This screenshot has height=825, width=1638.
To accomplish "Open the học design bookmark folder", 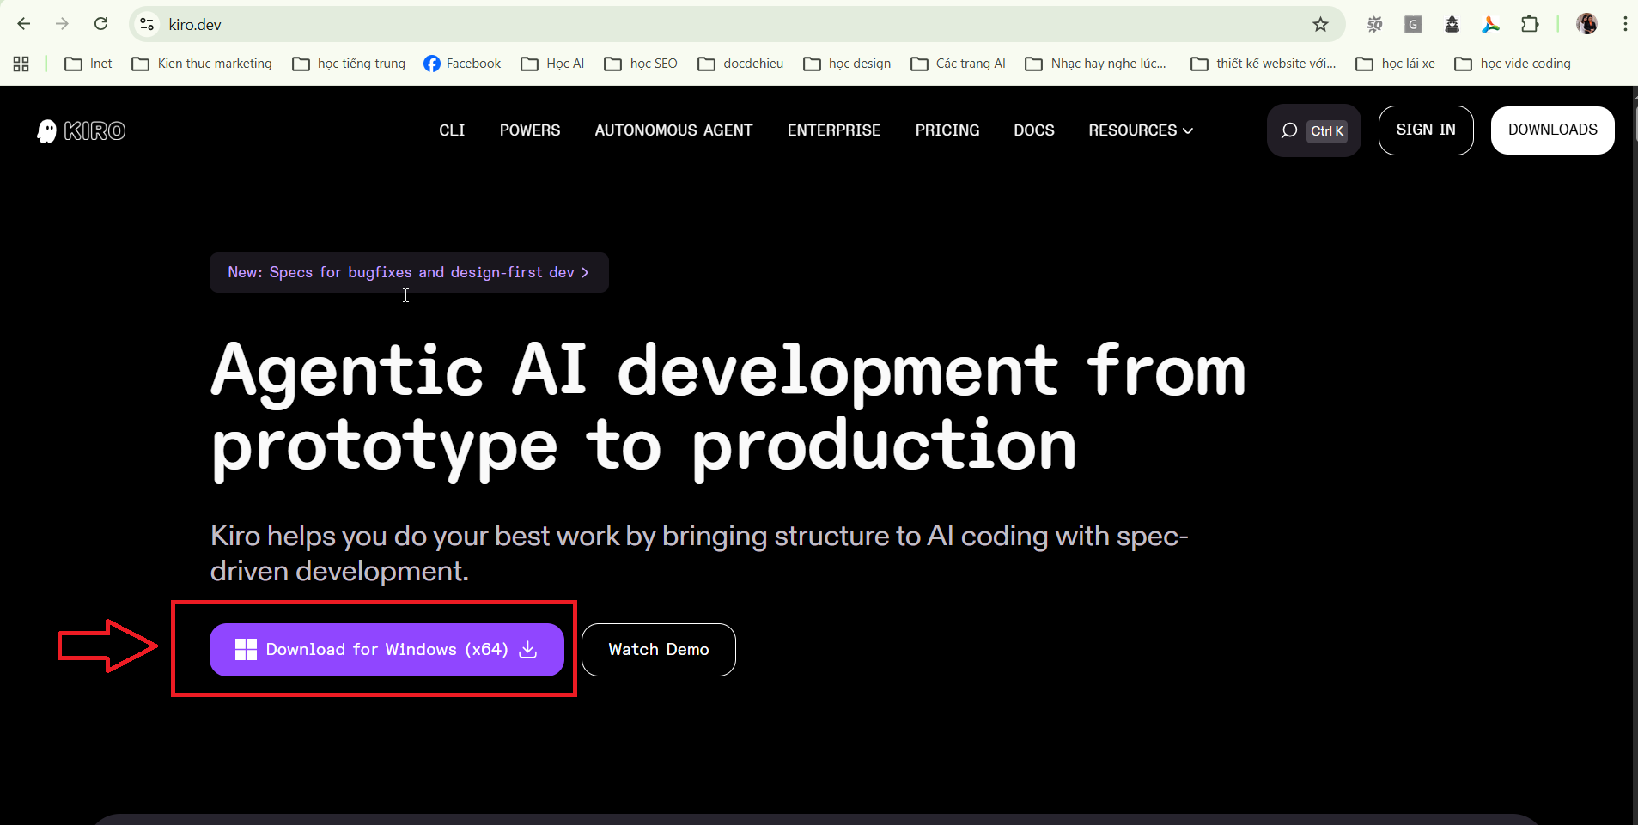I will coord(847,64).
